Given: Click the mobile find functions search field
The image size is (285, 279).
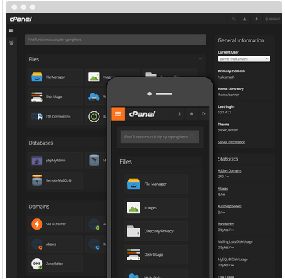Looking at the screenshot, I should click(160, 137).
